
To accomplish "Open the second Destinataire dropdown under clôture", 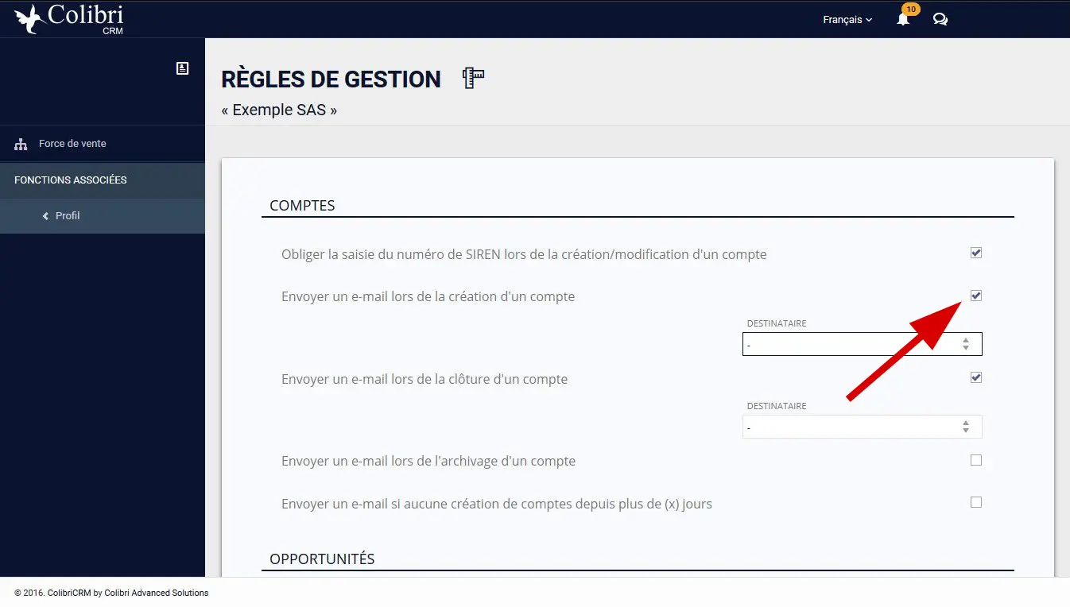I will pos(863,427).
